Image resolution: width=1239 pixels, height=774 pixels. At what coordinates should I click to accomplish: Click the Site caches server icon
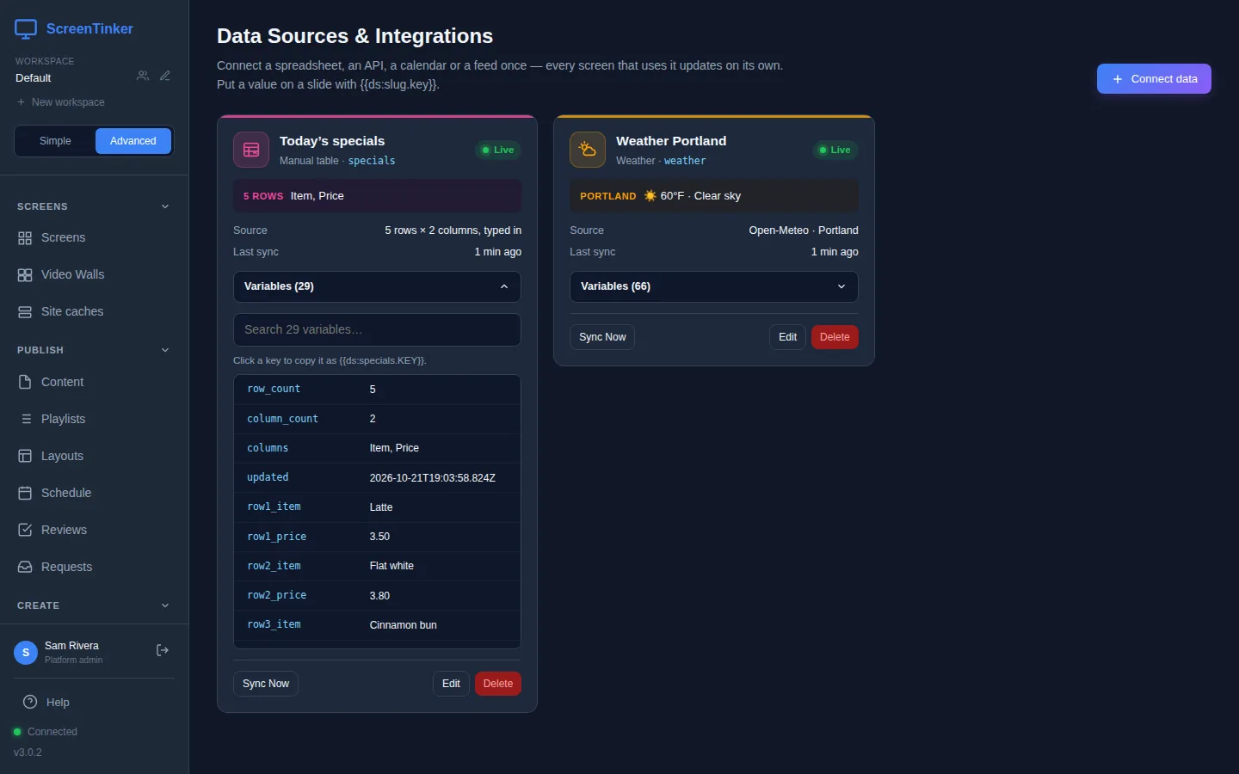click(25, 312)
